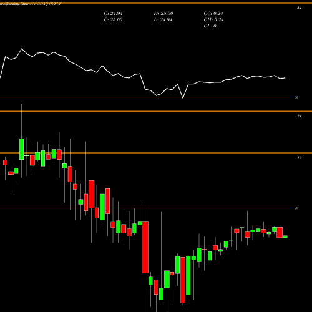The image size is (312, 312).
Task: Click the 16 price axis label
Action: (x=299, y=158)
